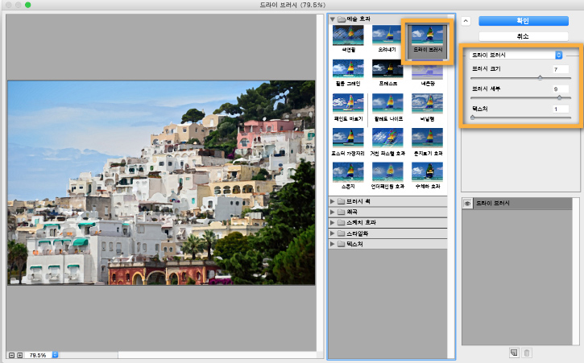Screen dimensions: 584x363
Task: Click the 취소 button
Action: [524, 36]
